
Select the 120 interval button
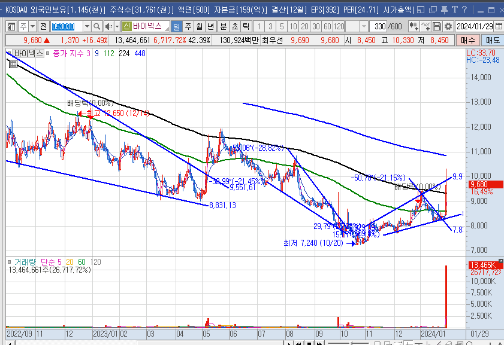pyautogui.click(x=339, y=26)
